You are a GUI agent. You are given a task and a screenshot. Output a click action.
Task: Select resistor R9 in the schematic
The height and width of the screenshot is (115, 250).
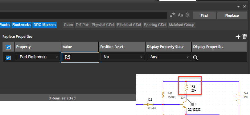tap(186, 88)
